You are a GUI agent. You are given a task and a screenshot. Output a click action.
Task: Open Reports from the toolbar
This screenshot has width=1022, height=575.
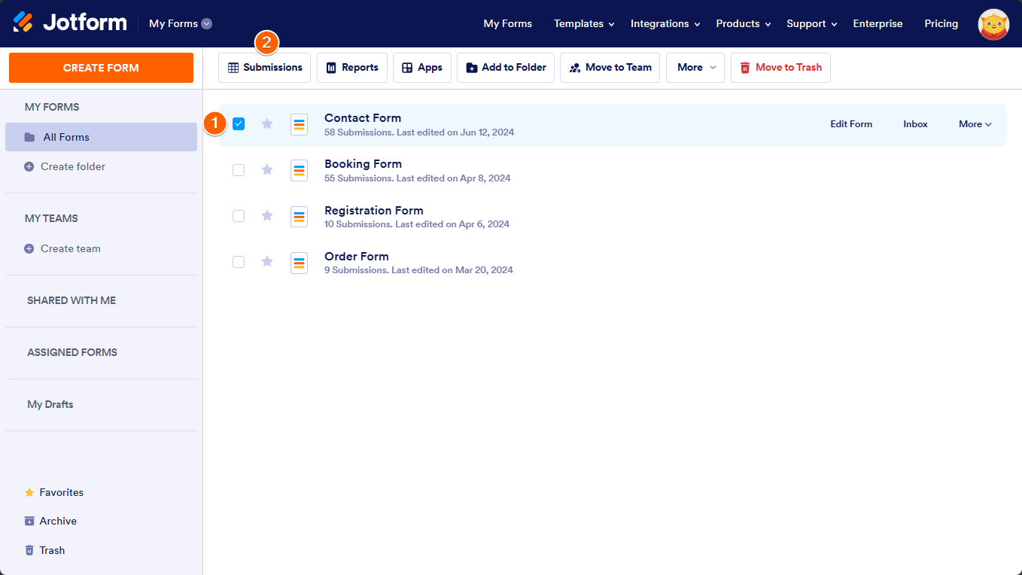click(351, 68)
